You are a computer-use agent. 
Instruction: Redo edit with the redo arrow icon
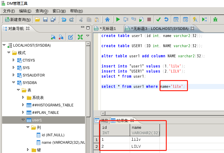(71, 19)
